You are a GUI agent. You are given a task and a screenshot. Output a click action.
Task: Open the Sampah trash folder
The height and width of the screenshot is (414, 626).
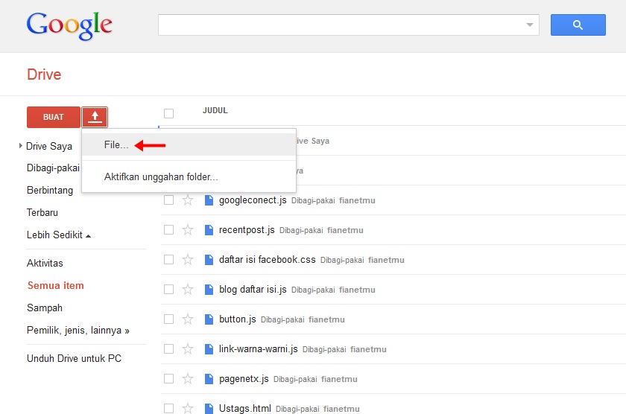coord(44,308)
